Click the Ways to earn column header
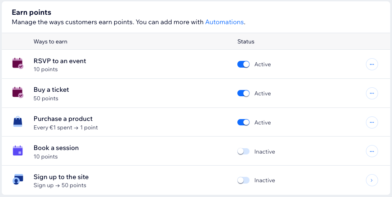 (50, 42)
